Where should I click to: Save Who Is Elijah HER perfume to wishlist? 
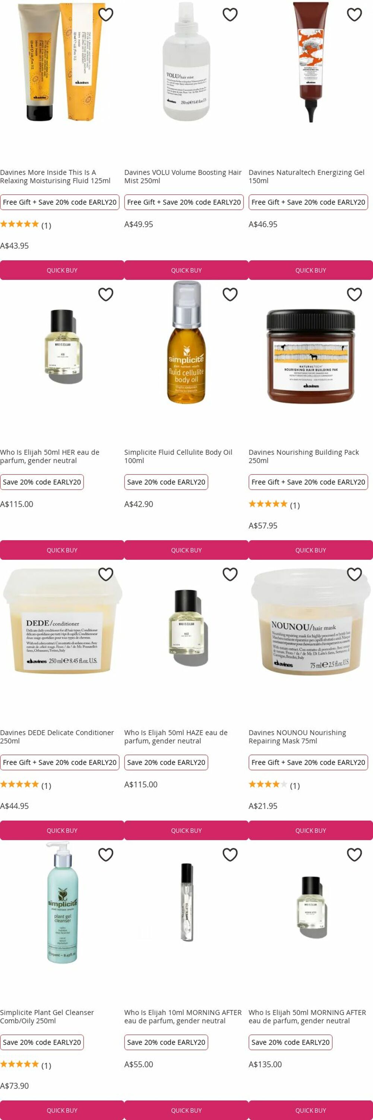(x=106, y=294)
